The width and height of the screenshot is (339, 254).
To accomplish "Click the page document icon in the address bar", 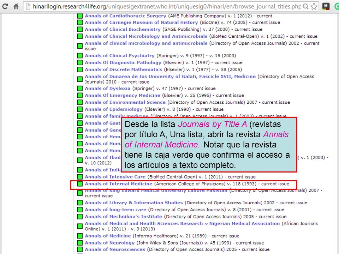I will click(28, 6).
